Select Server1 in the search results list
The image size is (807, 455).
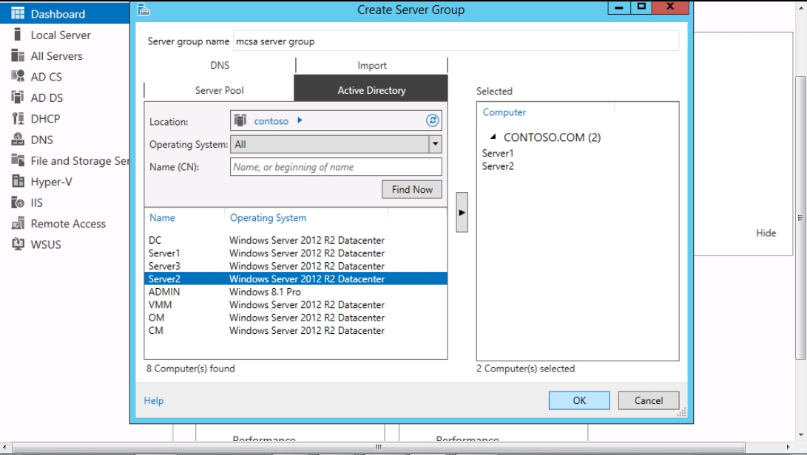[x=295, y=253]
